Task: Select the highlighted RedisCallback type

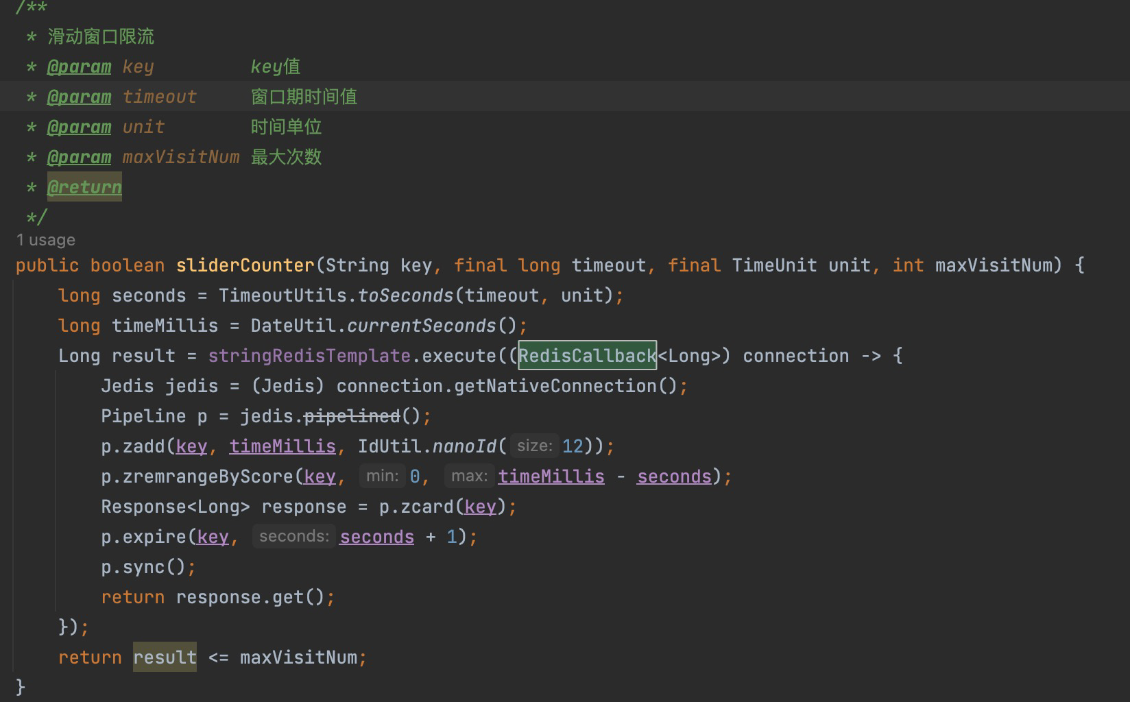Action: (587, 356)
